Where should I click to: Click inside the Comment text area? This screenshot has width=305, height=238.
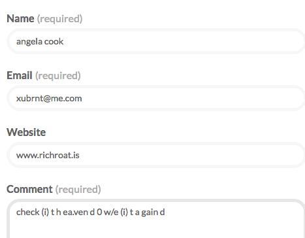[x=156, y=219]
